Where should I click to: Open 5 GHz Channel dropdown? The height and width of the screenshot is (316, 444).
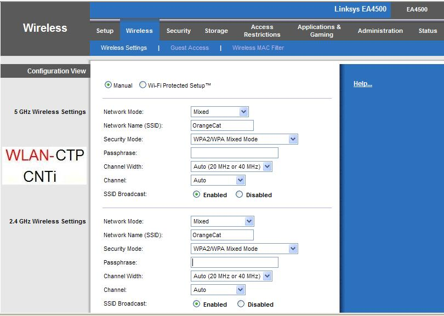point(218,180)
